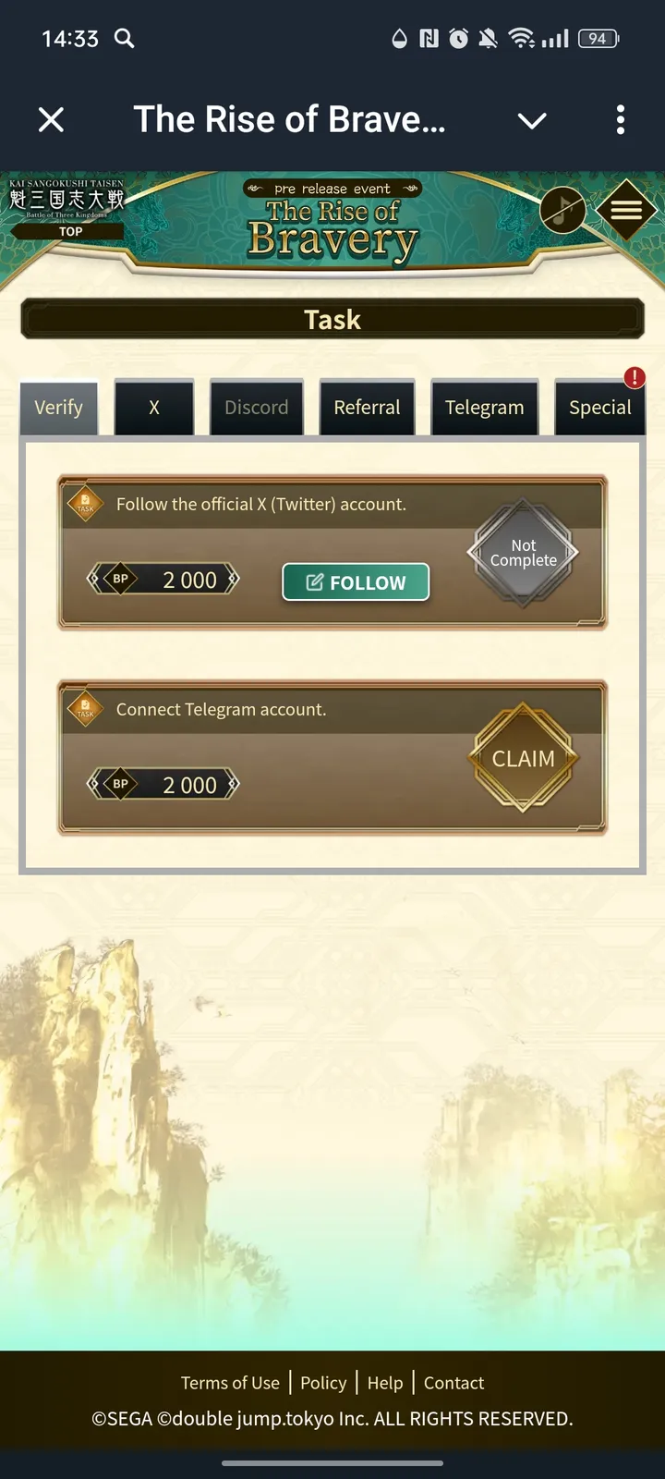Select the X tab

coord(154,408)
